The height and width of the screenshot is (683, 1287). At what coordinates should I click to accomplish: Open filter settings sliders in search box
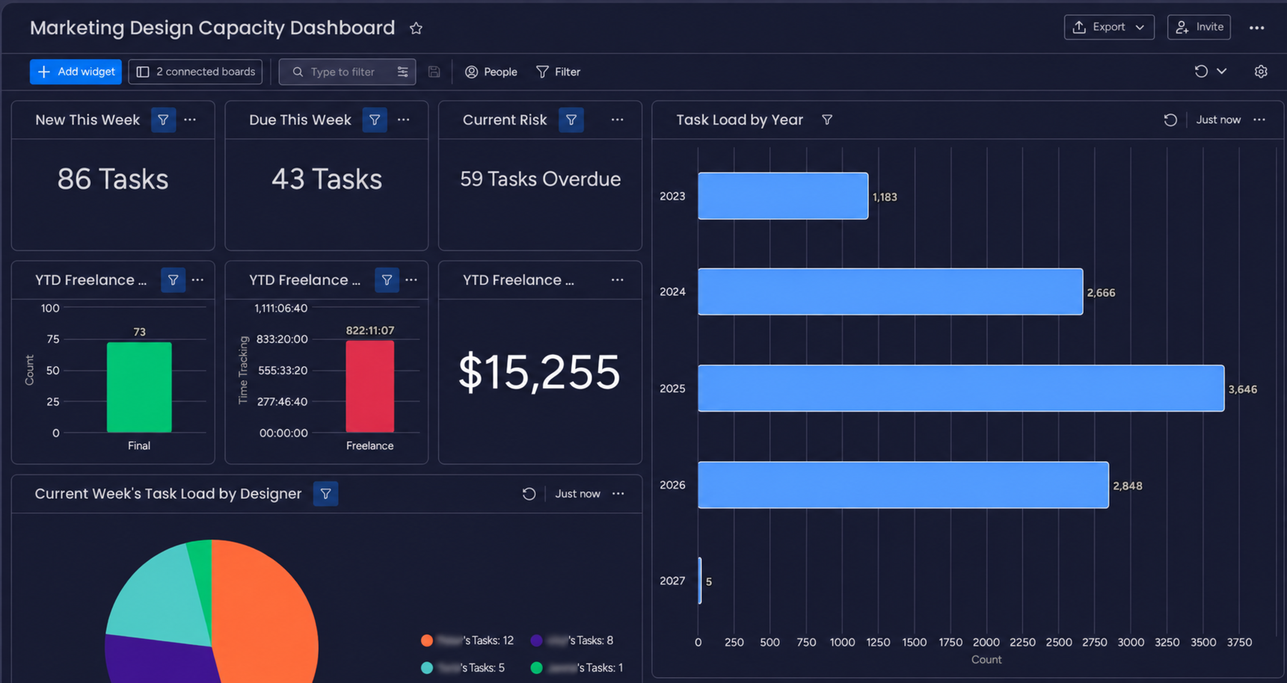click(x=402, y=72)
